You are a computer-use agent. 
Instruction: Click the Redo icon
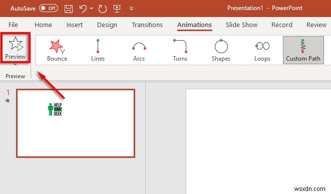click(x=102, y=9)
